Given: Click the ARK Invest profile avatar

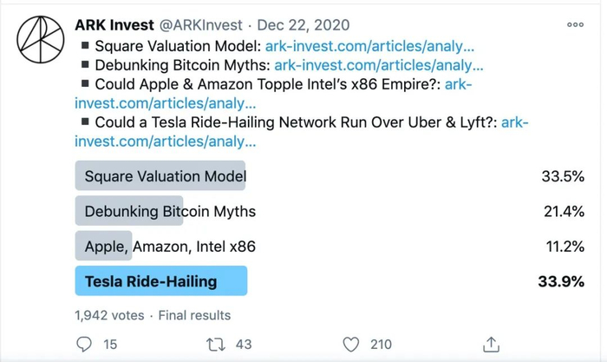Looking at the screenshot, I should coord(38,41).
